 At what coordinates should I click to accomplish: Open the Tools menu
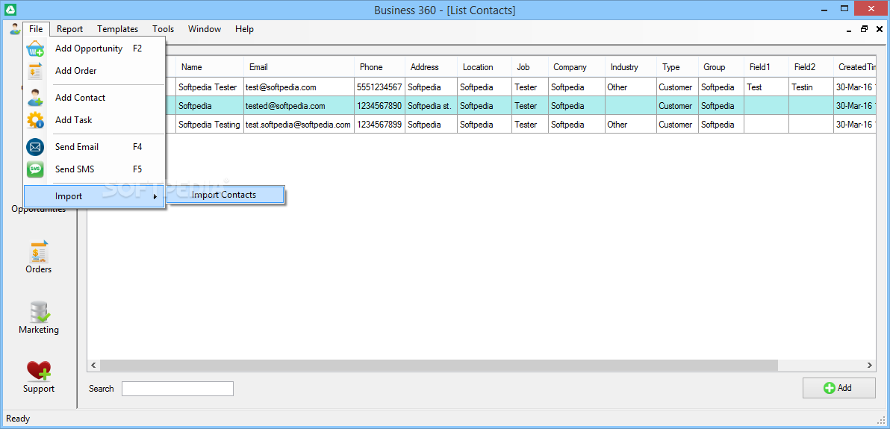click(x=163, y=29)
